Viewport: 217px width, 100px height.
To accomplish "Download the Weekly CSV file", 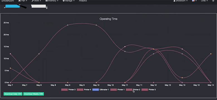I will [x=33, y=94].
